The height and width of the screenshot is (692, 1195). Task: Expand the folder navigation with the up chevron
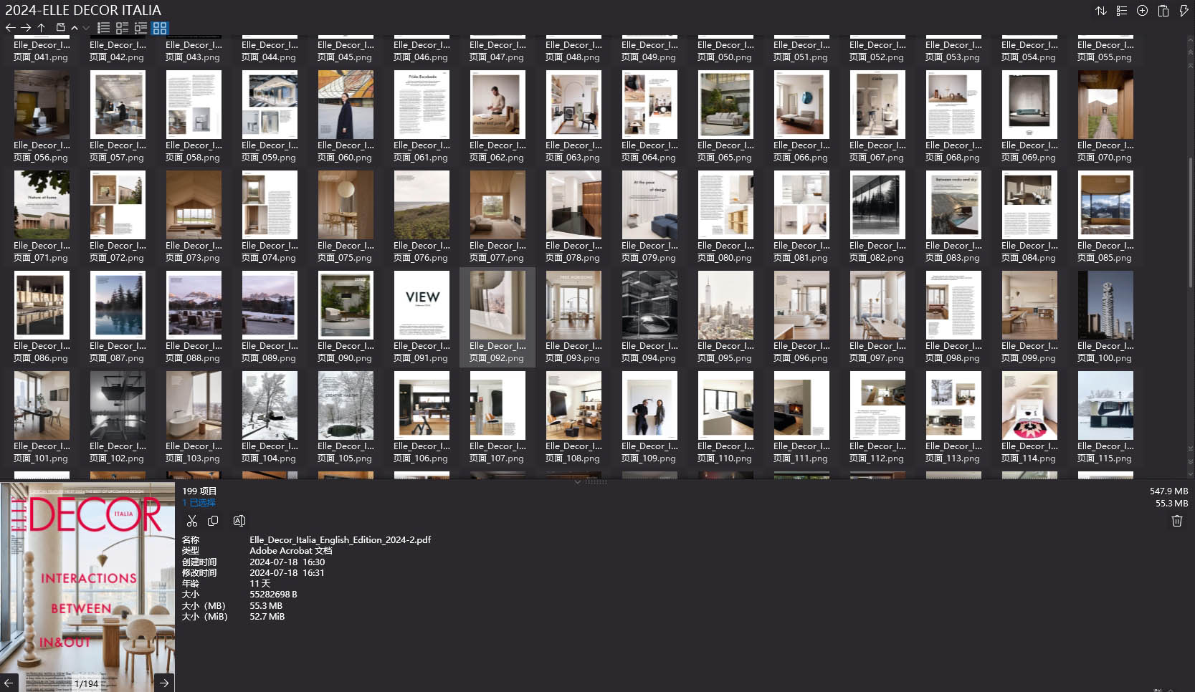click(75, 28)
